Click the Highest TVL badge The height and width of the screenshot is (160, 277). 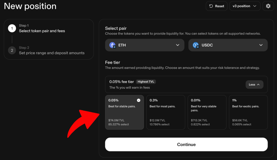click(x=146, y=81)
